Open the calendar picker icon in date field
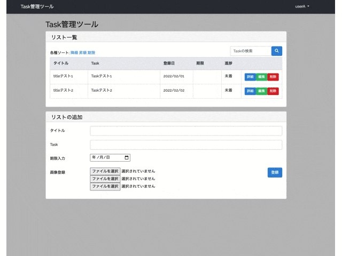This screenshot has height=256, width=342. pos(127,158)
